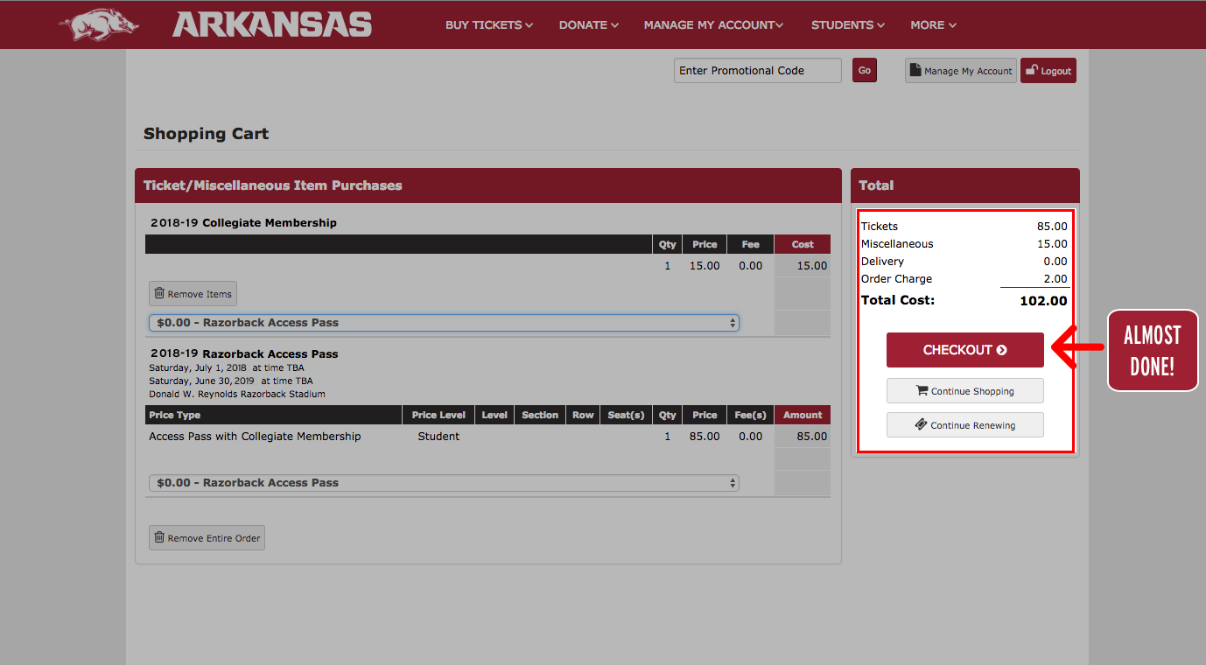Image resolution: width=1206 pixels, height=665 pixels.
Task: Click the tag icon on Continue Renewing
Action: (x=922, y=424)
